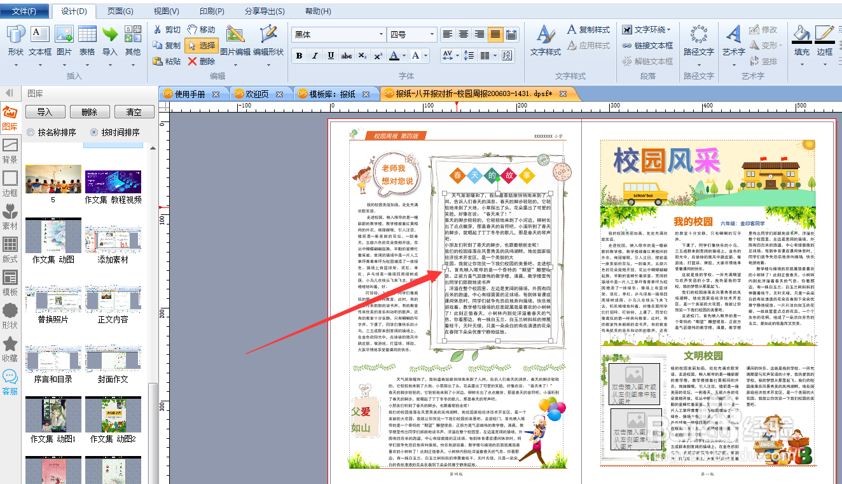Toggle bold formatting on selected text
842x484 pixels.
298,56
